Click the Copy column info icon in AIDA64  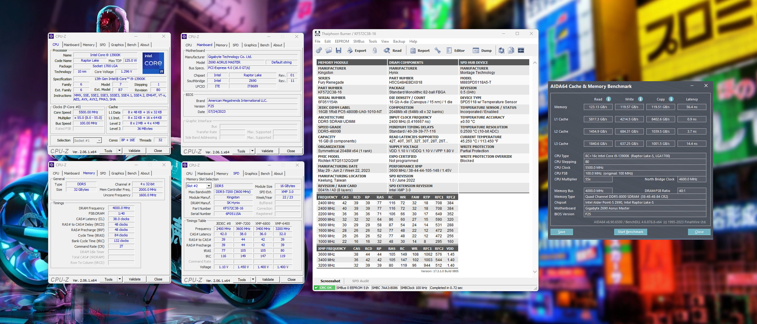tap(671, 99)
